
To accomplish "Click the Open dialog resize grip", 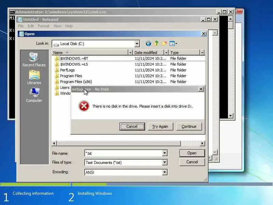I will (x=206, y=180).
